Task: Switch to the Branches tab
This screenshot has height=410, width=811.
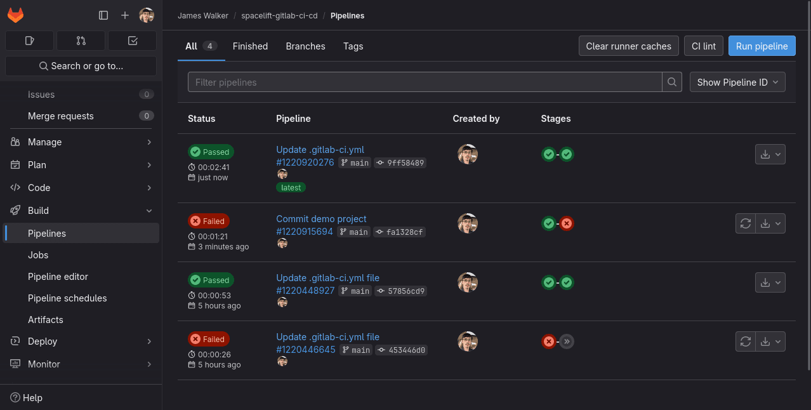Action: tap(305, 46)
